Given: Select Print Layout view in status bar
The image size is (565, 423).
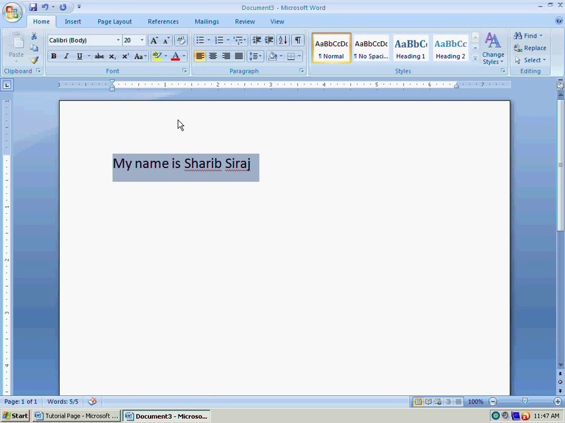Looking at the screenshot, I should 418,401.
